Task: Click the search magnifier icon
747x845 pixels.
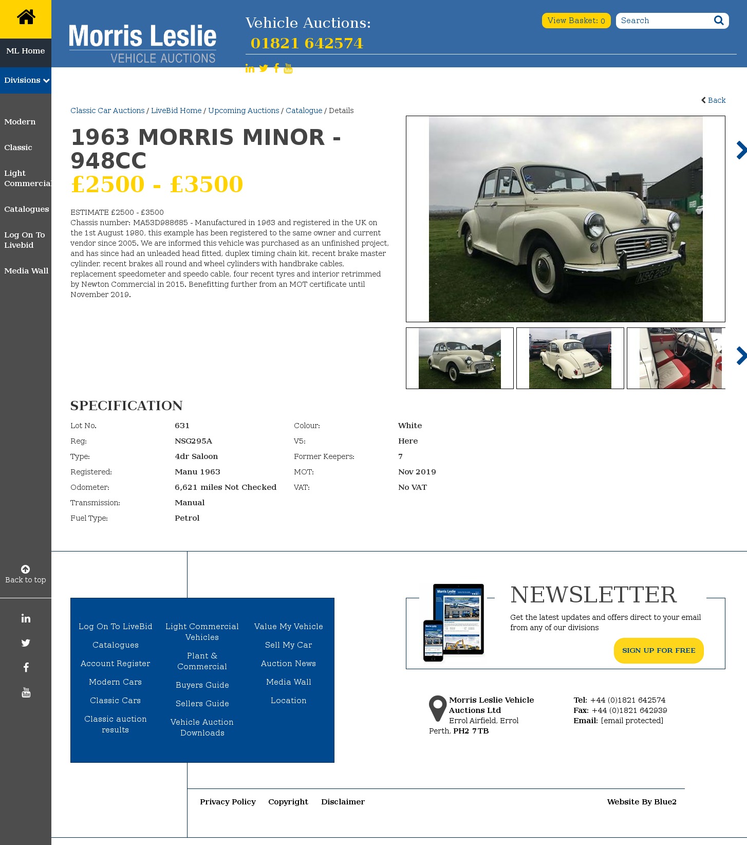Action: point(719,21)
